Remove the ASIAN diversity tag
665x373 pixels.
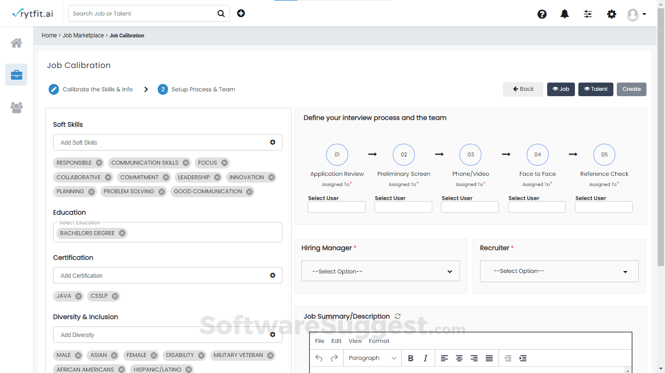click(x=114, y=355)
